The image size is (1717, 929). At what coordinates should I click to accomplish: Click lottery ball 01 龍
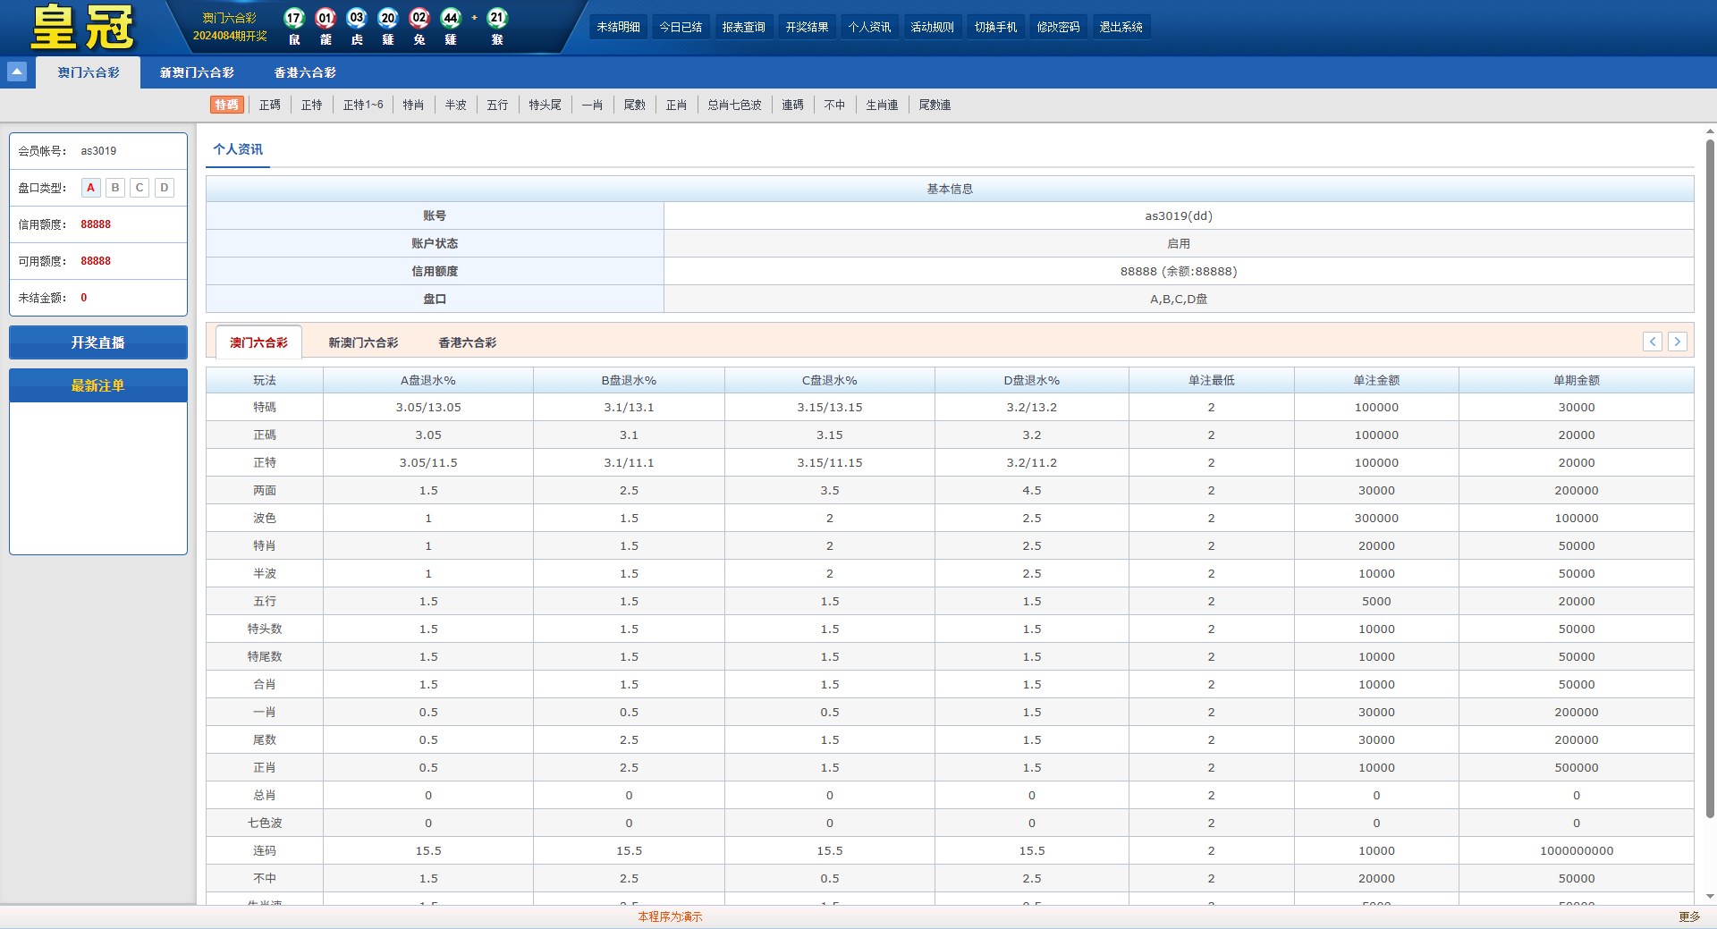pos(325,17)
